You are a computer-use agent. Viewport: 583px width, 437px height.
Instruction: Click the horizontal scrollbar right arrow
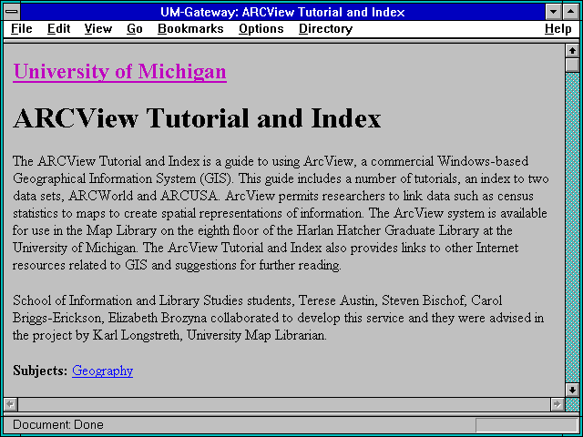[x=557, y=404]
